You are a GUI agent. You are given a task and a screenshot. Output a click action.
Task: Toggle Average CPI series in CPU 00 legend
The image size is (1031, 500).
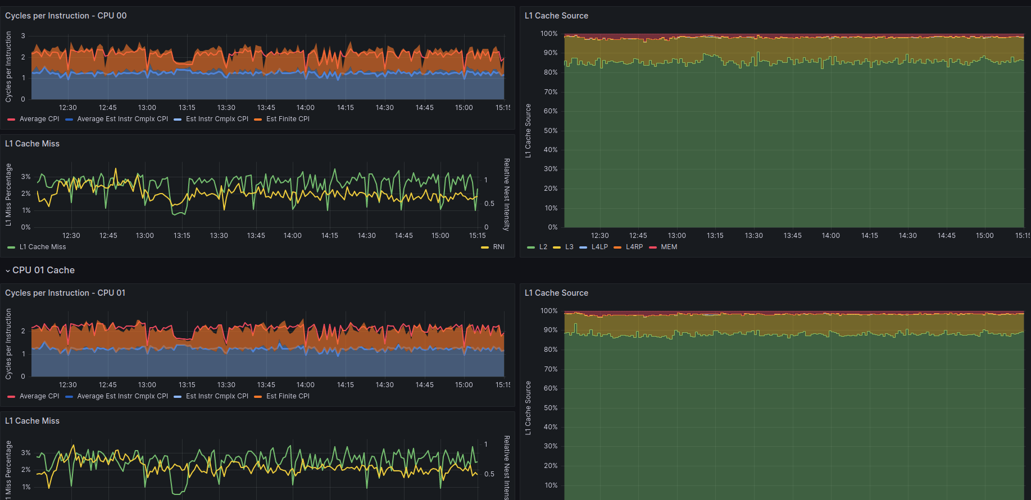click(39, 119)
